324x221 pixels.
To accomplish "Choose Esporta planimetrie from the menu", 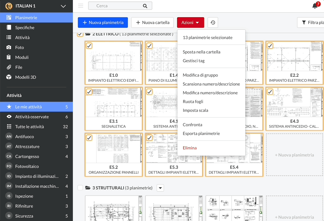I will pos(201,133).
